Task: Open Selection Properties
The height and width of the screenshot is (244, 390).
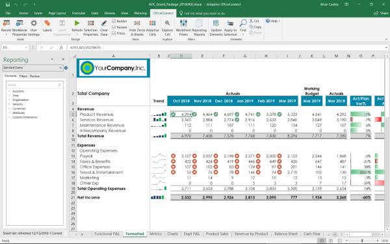Action: coord(90,27)
